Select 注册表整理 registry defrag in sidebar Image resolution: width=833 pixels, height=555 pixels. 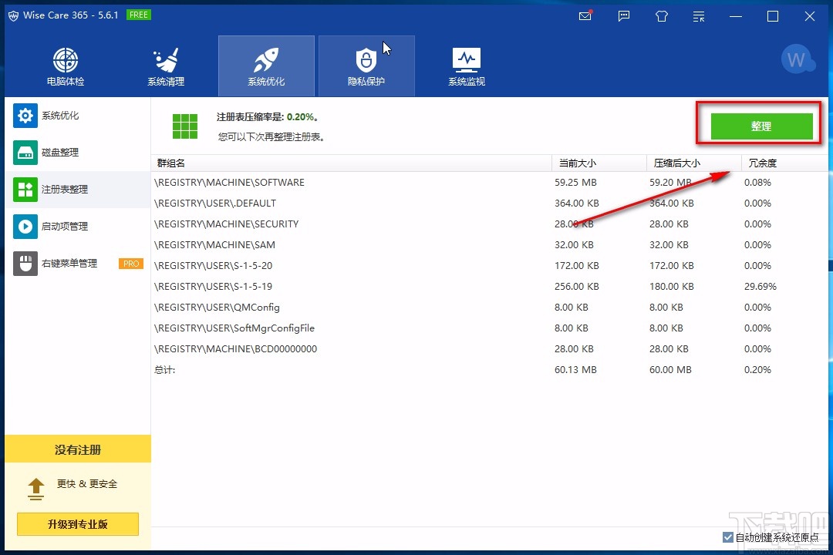point(78,190)
